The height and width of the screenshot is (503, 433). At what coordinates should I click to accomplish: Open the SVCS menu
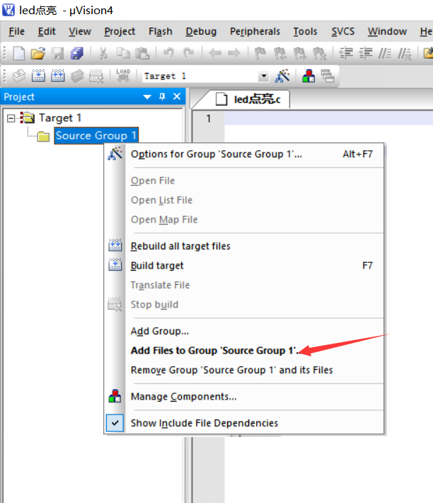point(343,31)
